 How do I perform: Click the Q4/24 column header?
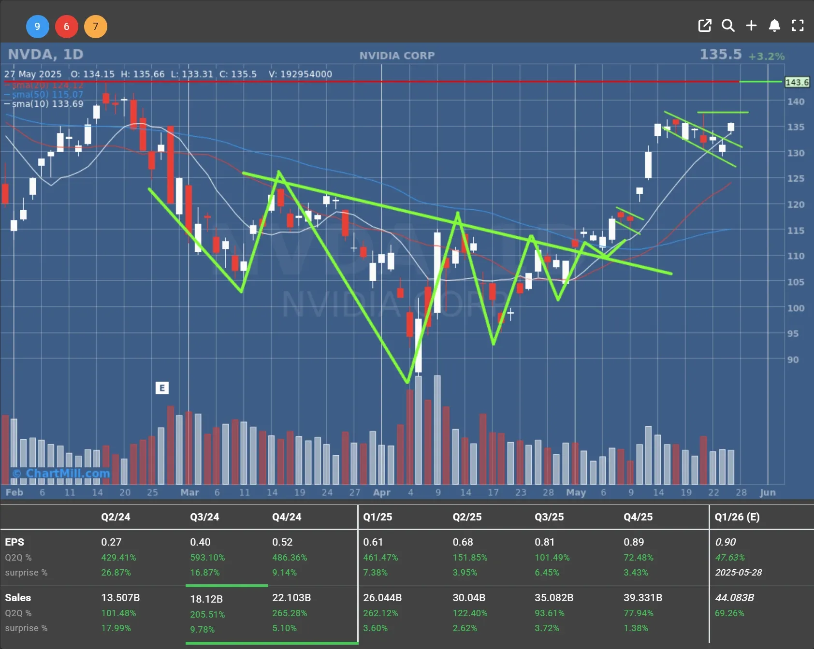287,517
